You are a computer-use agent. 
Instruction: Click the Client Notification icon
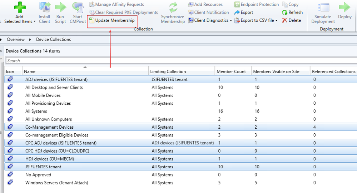[x=190, y=12]
